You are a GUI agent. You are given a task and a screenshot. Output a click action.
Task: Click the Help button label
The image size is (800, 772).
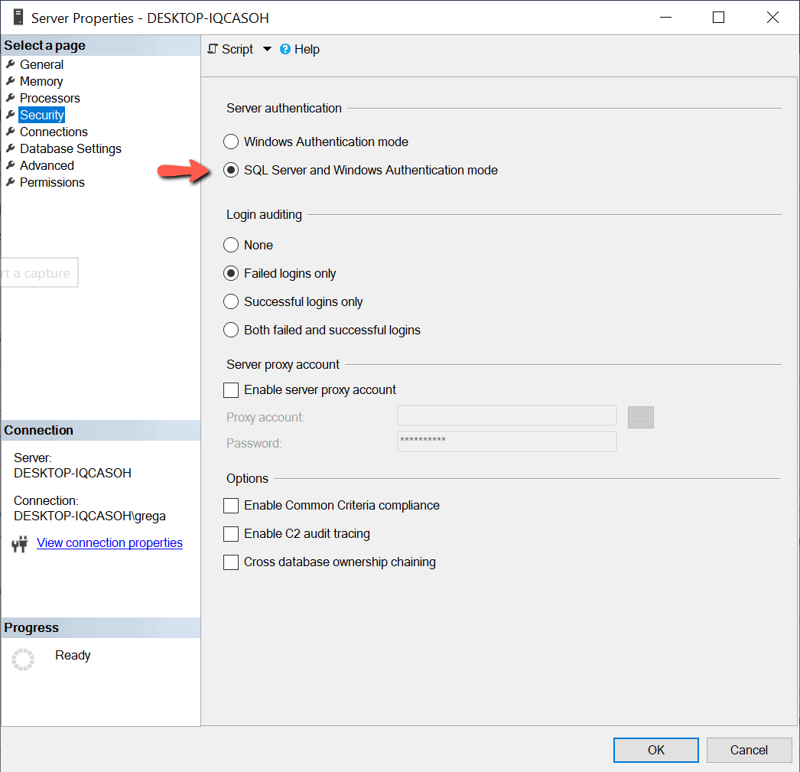coord(307,49)
